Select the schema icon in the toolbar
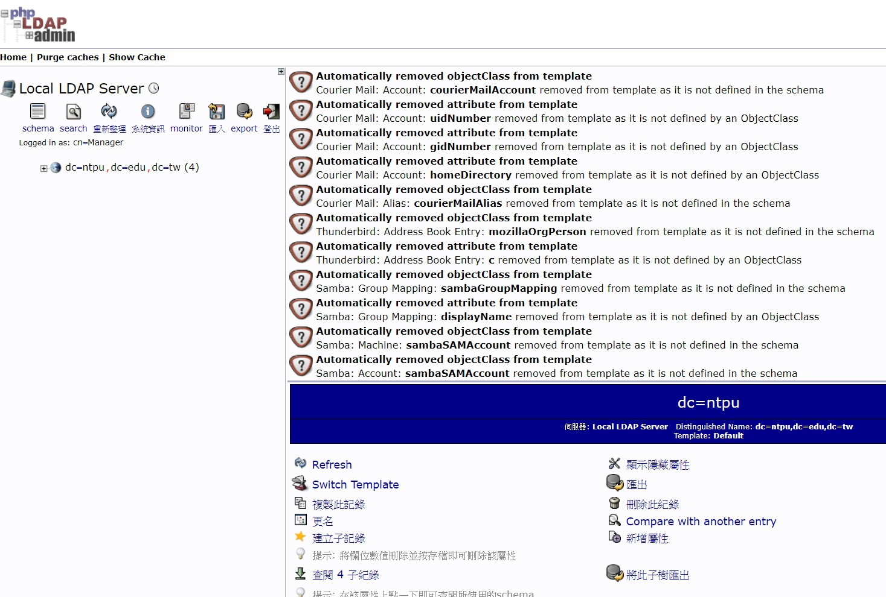 click(x=37, y=112)
